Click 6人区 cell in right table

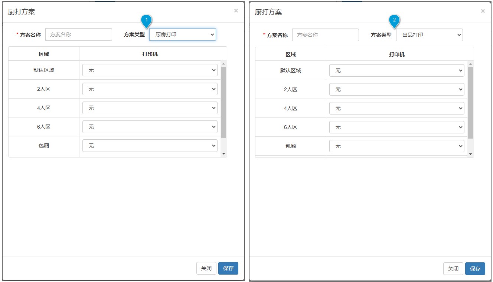(291, 127)
